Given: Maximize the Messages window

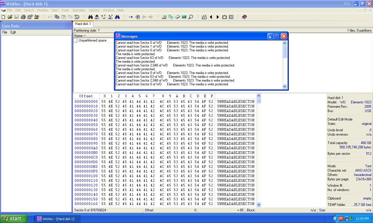Looking at the screenshot, I should tap(277, 36).
